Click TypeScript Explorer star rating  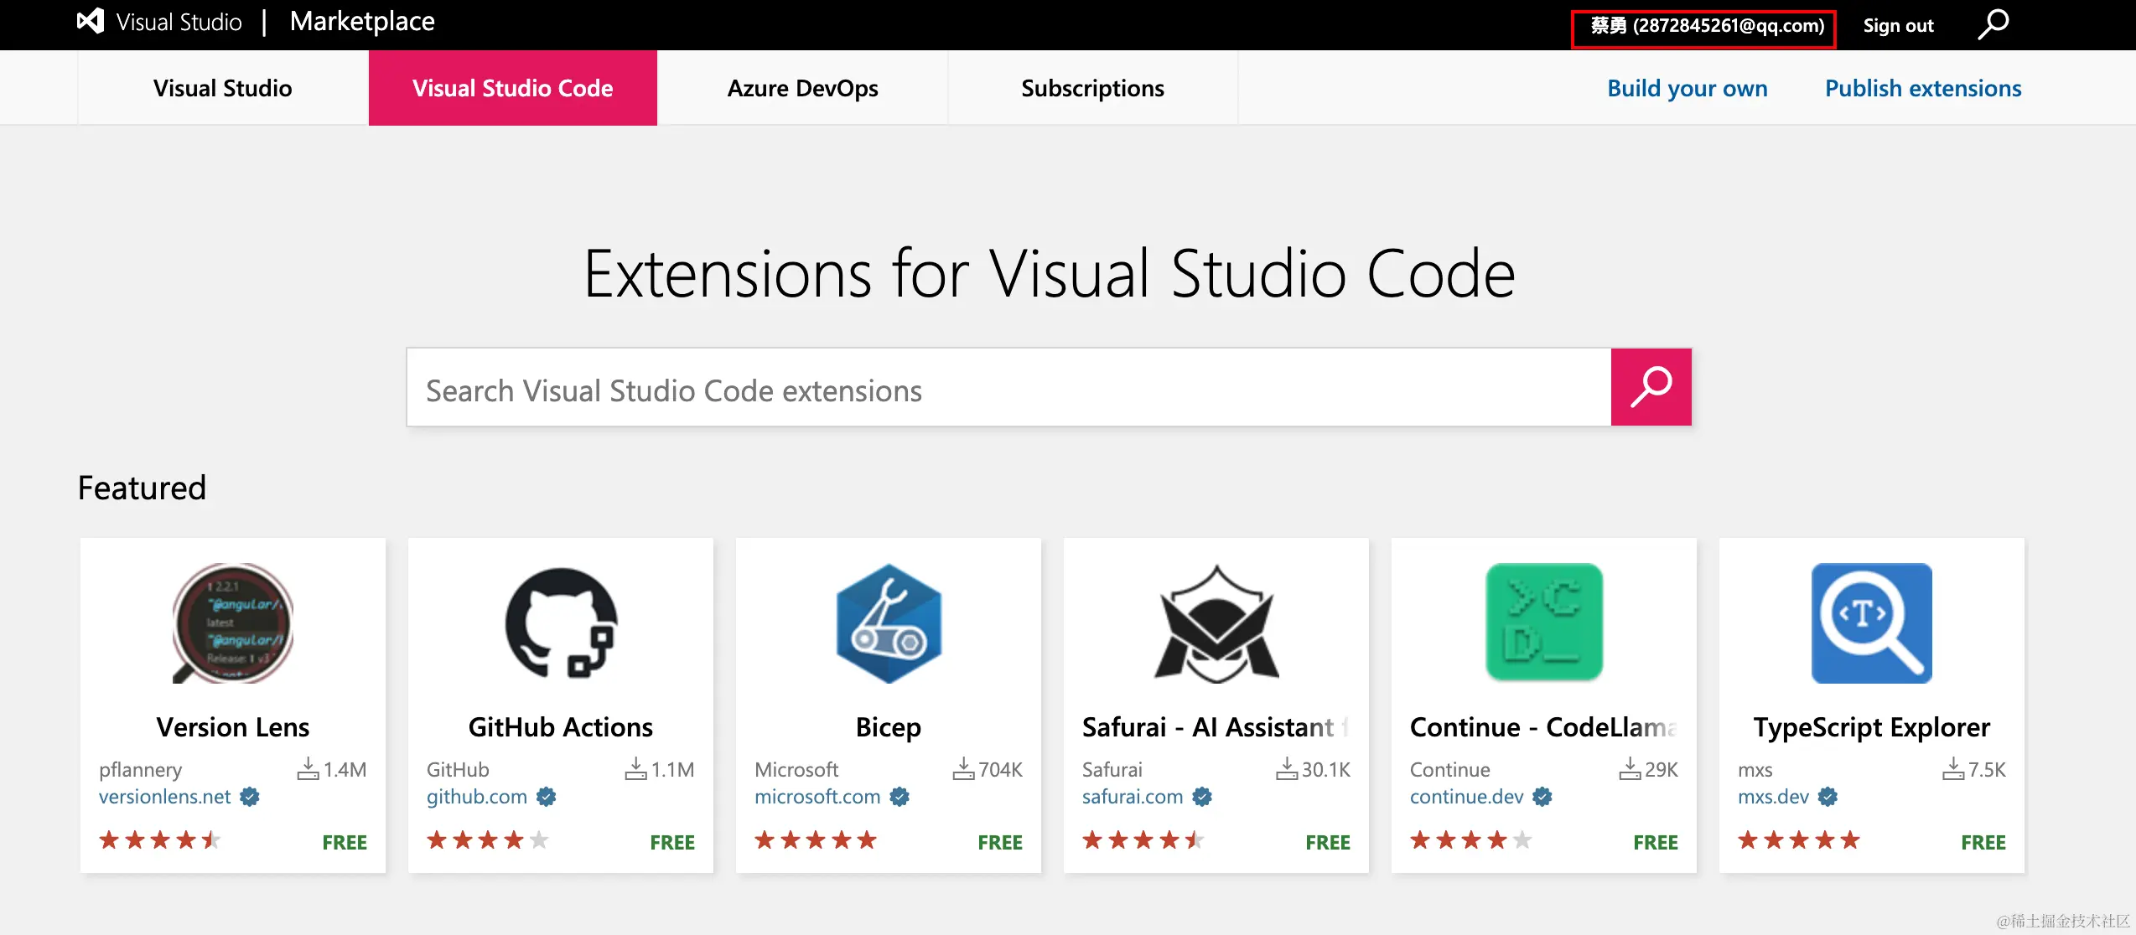coord(1799,839)
